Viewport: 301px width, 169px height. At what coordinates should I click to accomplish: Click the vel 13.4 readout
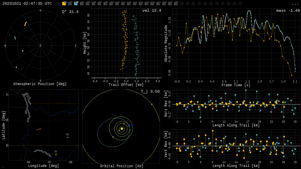151,11
